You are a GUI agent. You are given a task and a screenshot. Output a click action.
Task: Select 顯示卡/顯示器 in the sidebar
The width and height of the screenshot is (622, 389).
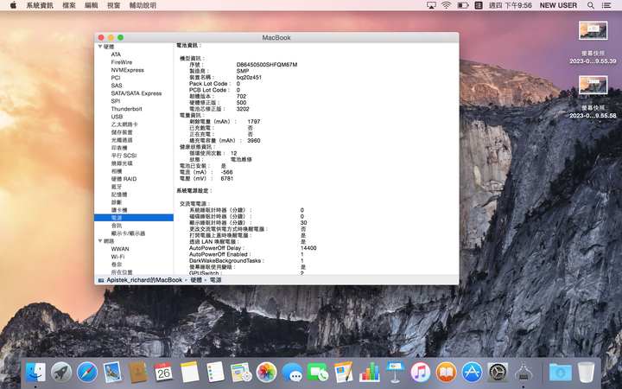128,233
